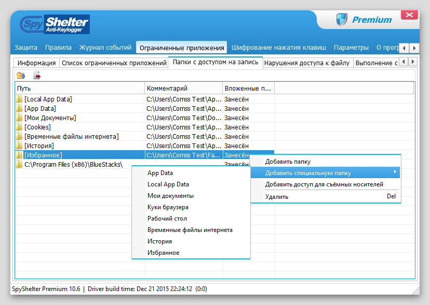This screenshot has width=430, height=305.
Task: Select the [App Data] row text
Action: (40, 108)
